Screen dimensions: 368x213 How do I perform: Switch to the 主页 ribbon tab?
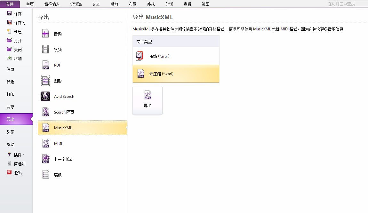[x=30, y=4]
